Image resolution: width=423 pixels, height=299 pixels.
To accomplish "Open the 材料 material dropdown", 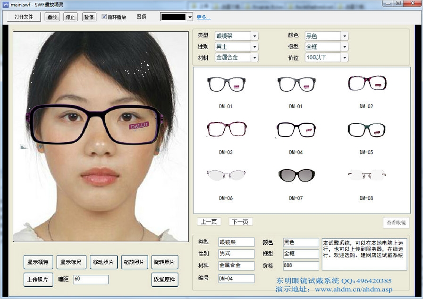I will coord(254,58).
